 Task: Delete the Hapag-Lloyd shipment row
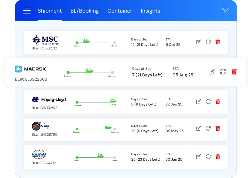click(218, 102)
